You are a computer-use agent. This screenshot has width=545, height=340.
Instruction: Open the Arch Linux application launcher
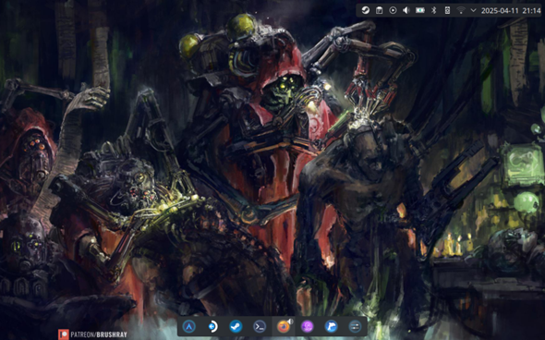click(189, 326)
